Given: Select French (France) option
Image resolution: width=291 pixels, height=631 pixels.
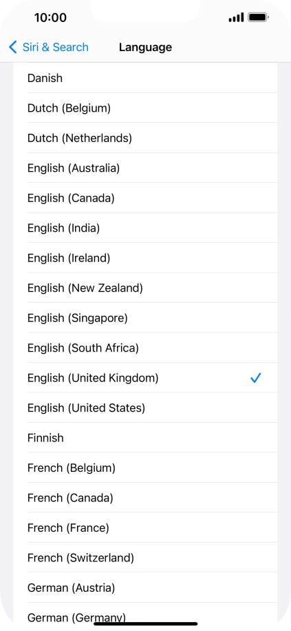Looking at the screenshot, I should tap(145, 528).
